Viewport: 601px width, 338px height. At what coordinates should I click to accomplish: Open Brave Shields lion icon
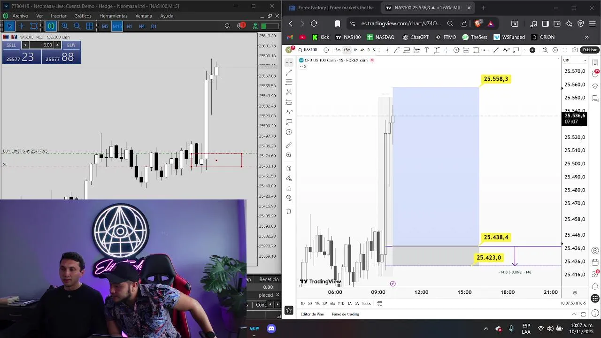[x=478, y=23]
